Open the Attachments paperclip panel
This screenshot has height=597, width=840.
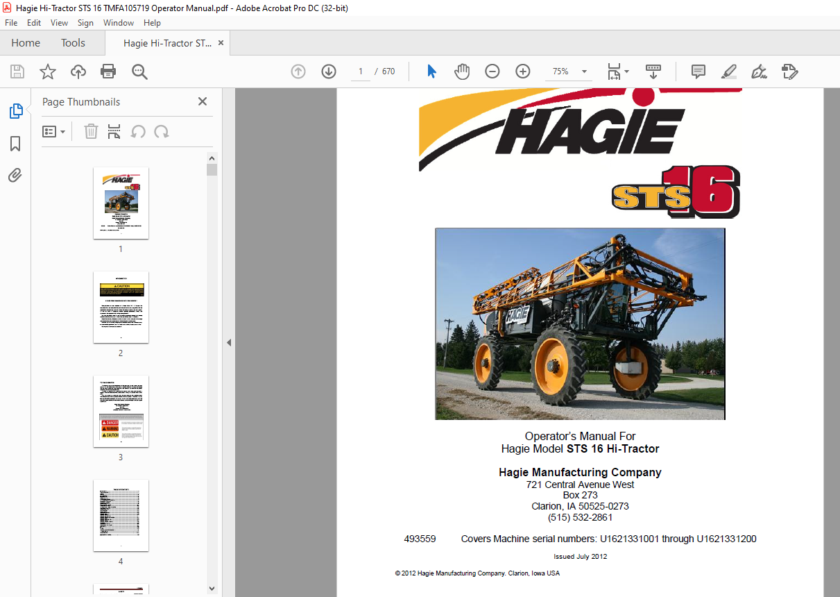15,176
